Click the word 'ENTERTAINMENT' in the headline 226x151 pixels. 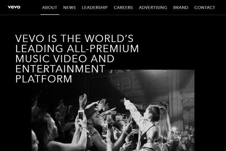60,69
